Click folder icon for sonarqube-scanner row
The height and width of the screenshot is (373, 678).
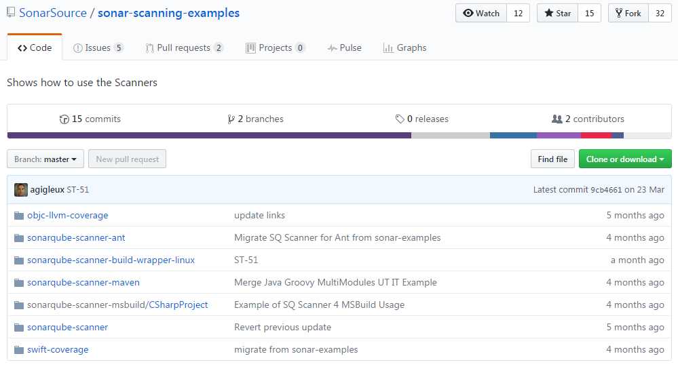click(18, 328)
